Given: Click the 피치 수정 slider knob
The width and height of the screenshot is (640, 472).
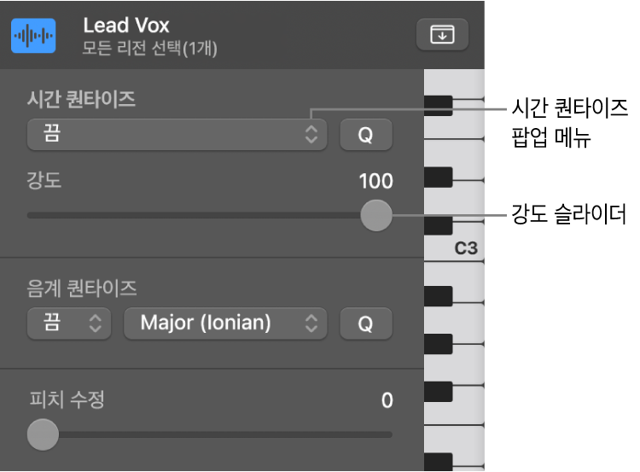Looking at the screenshot, I should tap(43, 434).
